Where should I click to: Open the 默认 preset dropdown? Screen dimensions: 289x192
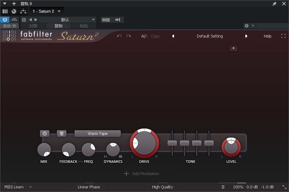pyautogui.click(x=67, y=20)
